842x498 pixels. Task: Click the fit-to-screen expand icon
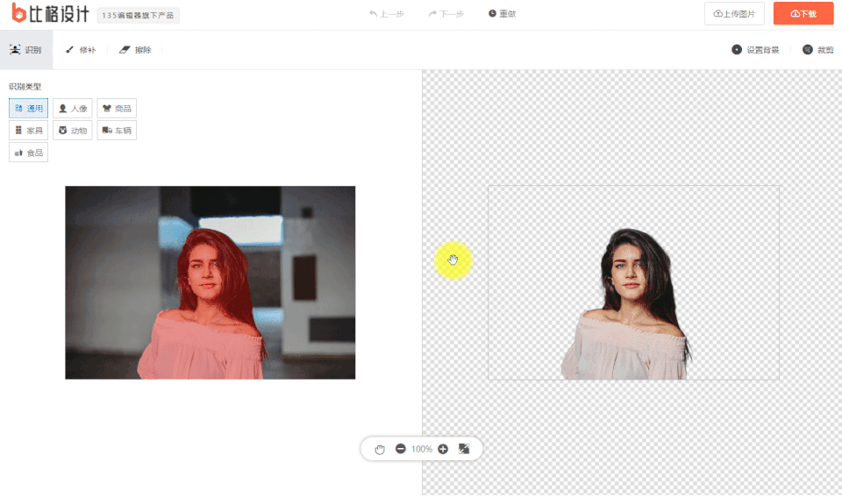(x=464, y=449)
